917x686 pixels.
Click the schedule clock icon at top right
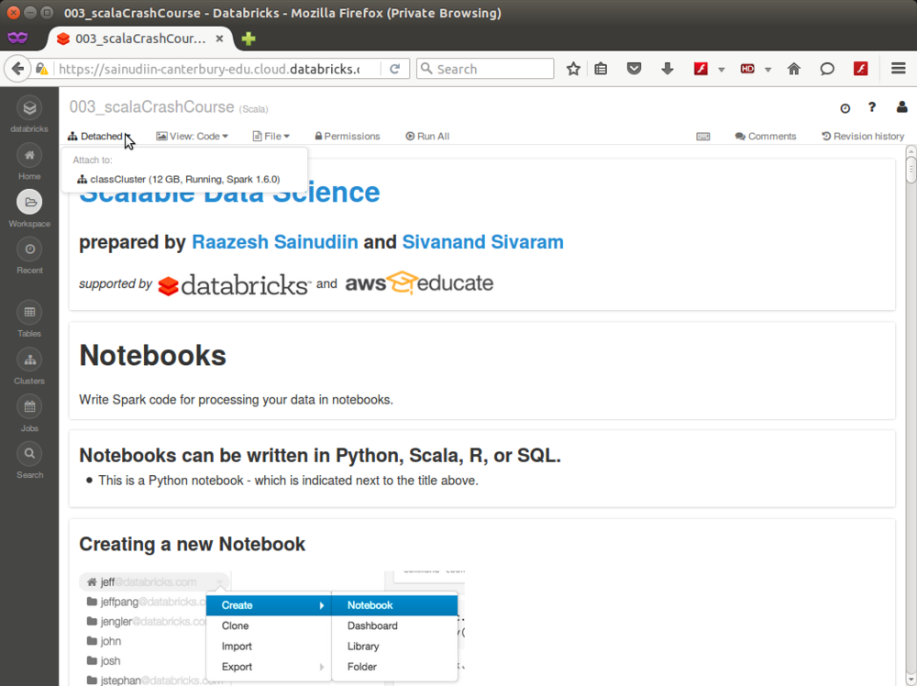coord(845,108)
